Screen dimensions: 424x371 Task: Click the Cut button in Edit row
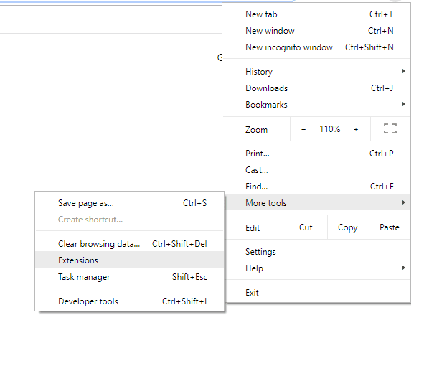[x=306, y=227]
